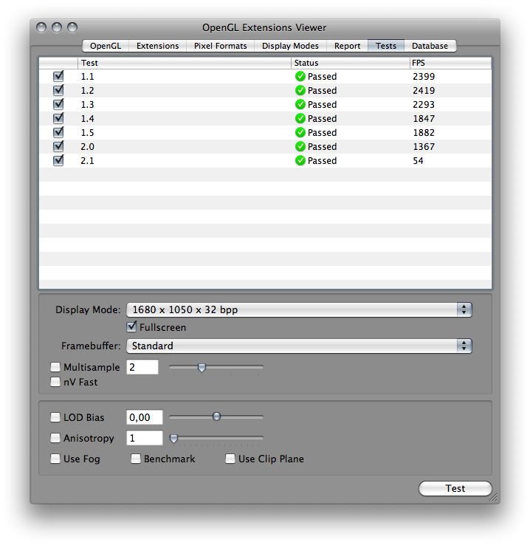The height and width of the screenshot is (545, 530).
Task: Click the test name 2.0
Action: (87, 147)
